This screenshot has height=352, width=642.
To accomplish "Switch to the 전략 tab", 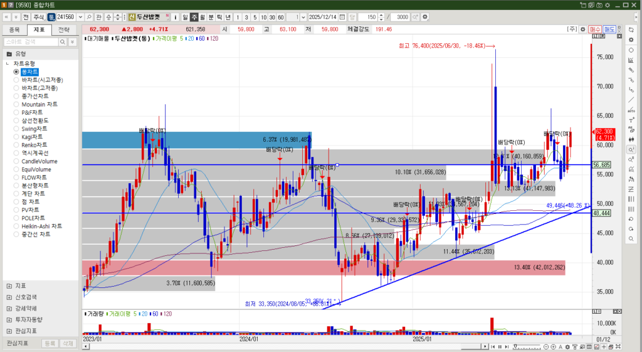I will pyautogui.click(x=64, y=29).
